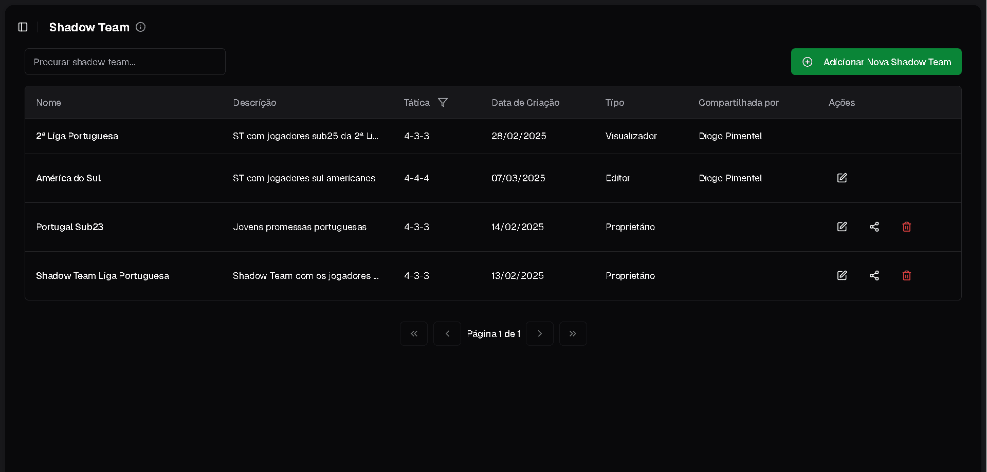Delete the Portugal Sub23 shadow team
Image resolution: width=987 pixels, height=472 pixels.
pos(906,227)
